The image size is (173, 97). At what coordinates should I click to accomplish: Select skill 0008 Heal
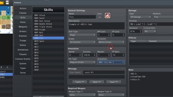tap(48, 35)
